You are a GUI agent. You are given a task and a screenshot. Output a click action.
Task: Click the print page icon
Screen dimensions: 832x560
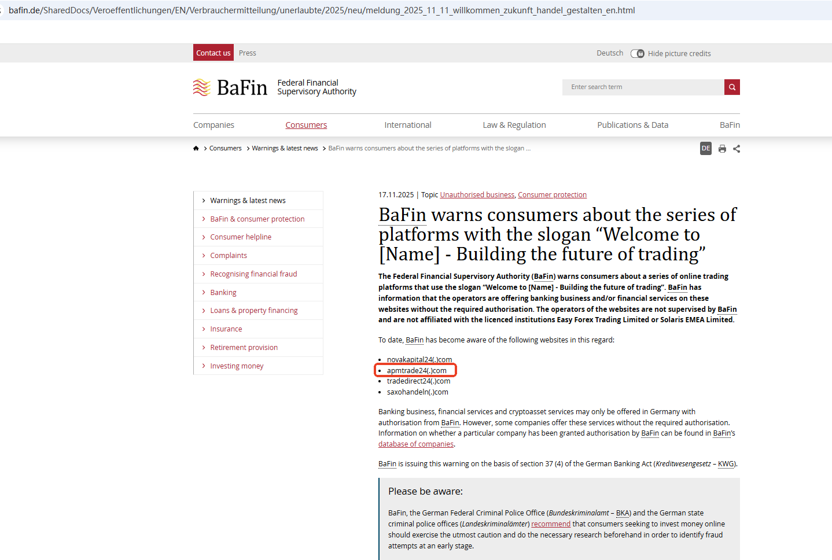point(722,149)
